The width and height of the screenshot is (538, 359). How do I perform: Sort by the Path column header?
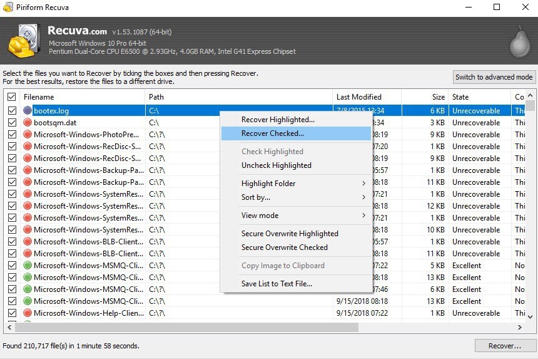(239, 97)
